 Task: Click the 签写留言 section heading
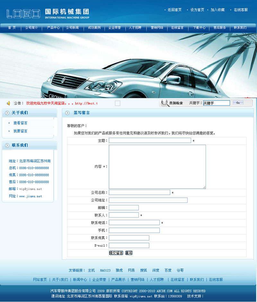82,113
